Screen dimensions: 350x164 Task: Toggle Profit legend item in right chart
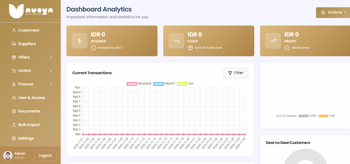(327, 116)
